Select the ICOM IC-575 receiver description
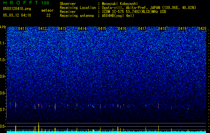 [x=134, y=12]
